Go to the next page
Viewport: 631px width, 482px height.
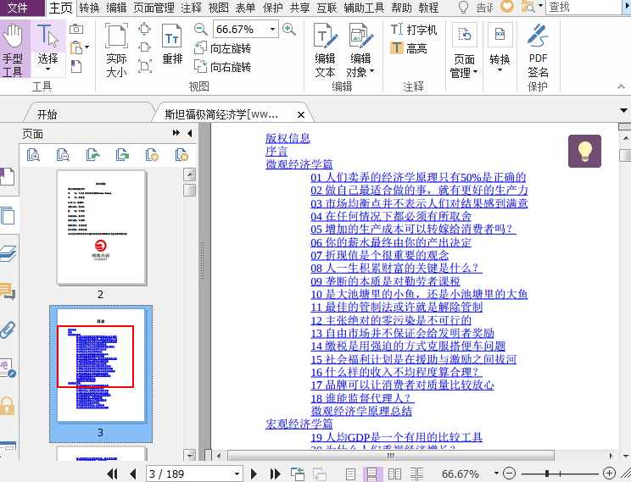[x=254, y=474]
